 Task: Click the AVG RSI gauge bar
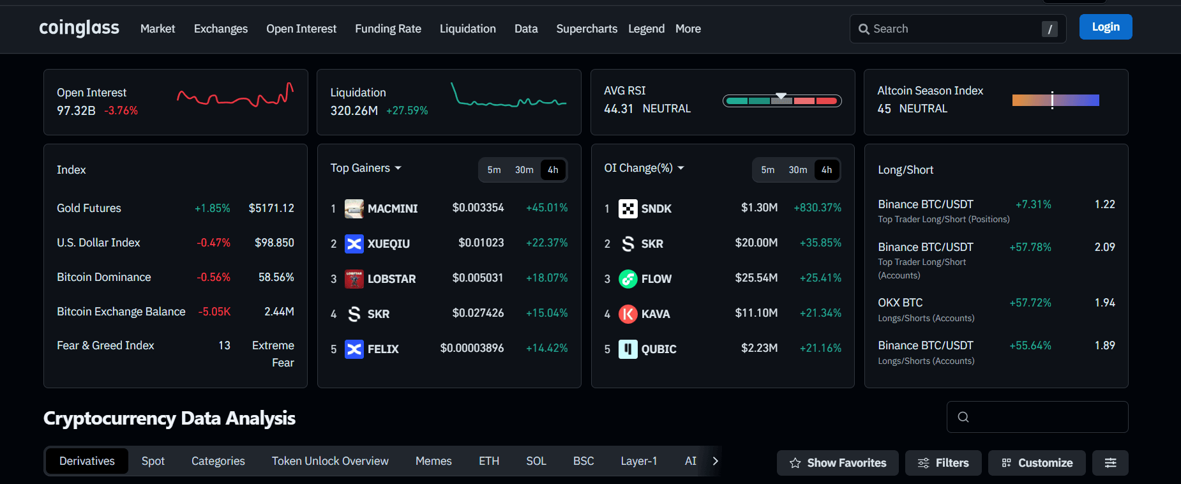pyautogui.click(x=781, y=101)
